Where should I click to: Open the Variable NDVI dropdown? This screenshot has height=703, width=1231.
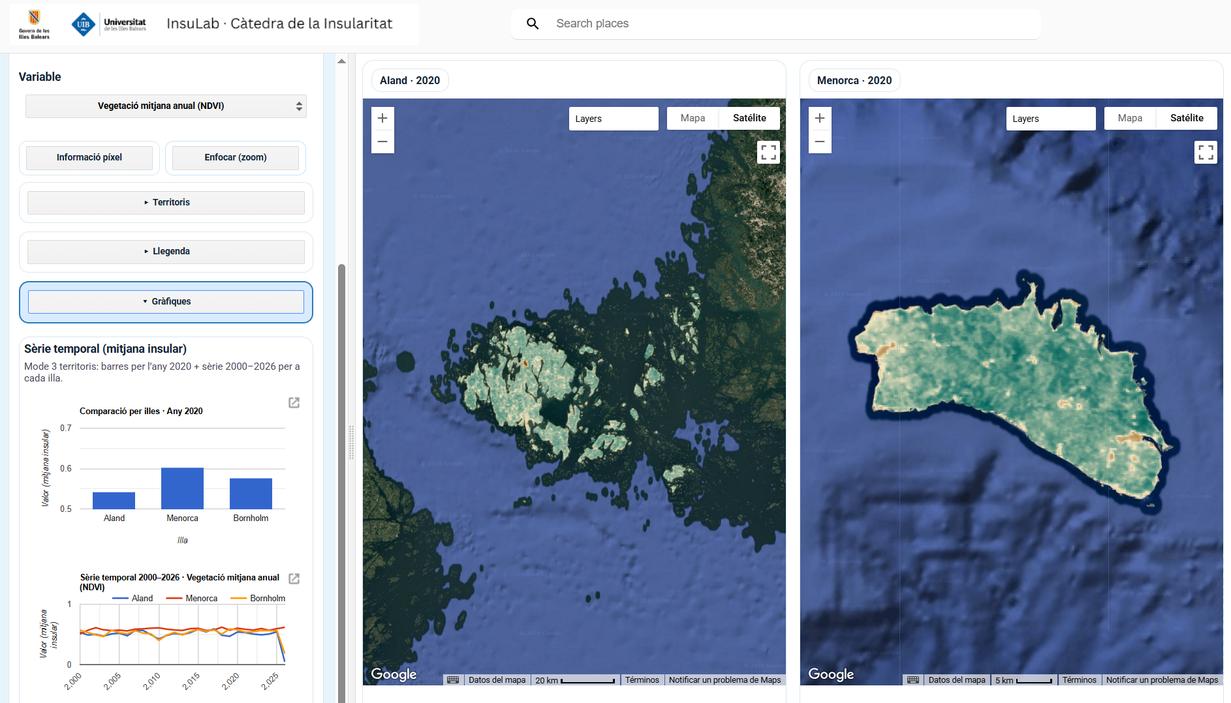coord(166,106)
